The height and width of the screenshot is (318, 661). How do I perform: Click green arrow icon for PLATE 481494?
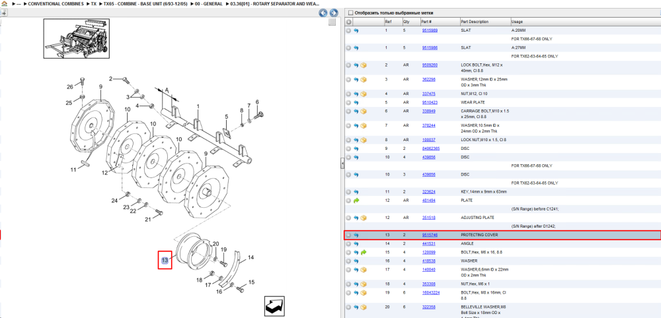356,201
